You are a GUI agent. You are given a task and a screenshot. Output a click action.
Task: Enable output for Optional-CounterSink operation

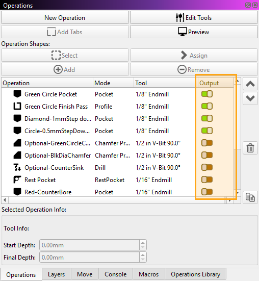point(207,167)
